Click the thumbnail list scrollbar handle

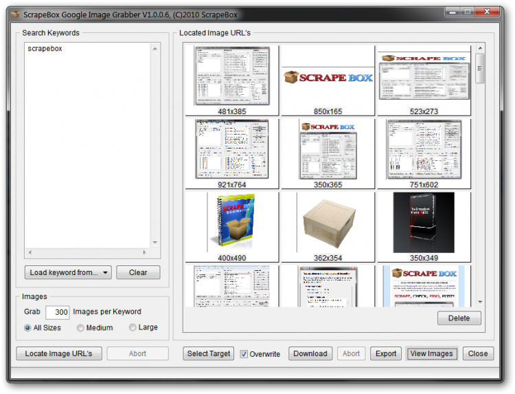[480, 68]
